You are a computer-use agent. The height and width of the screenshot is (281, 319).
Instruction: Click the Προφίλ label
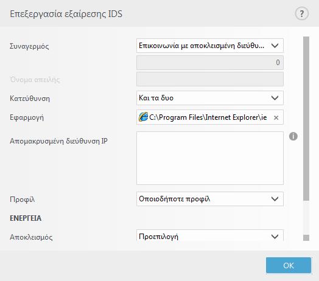(x=22, y=199)
